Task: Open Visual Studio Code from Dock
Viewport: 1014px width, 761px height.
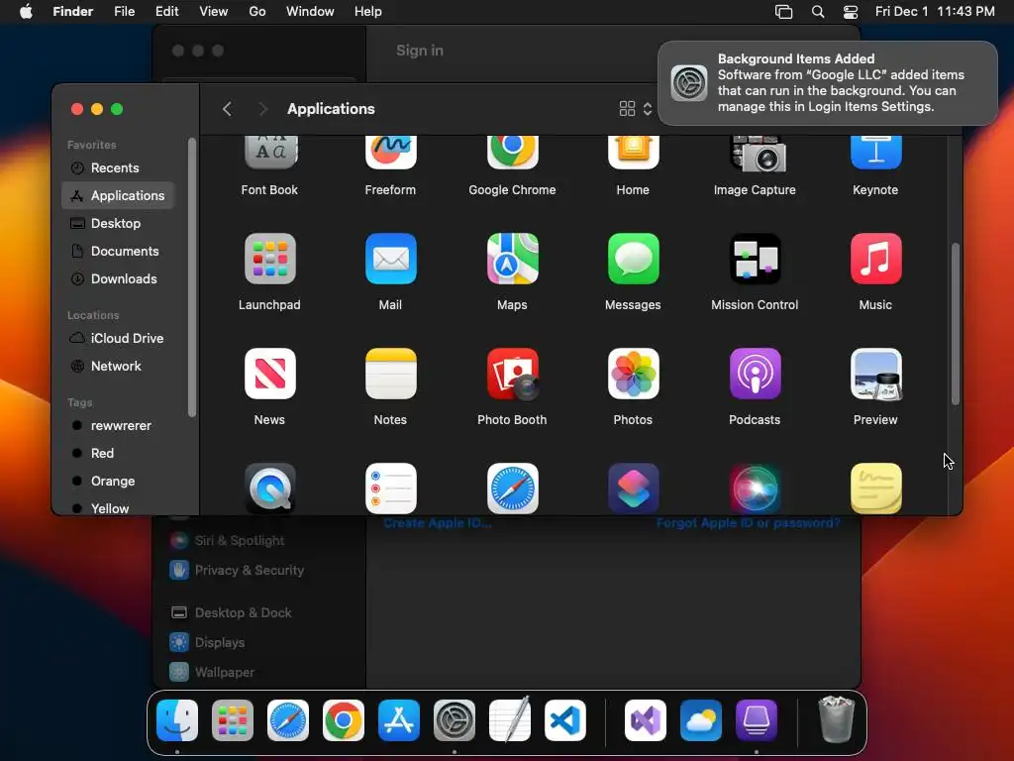Action: click(565, 720)
